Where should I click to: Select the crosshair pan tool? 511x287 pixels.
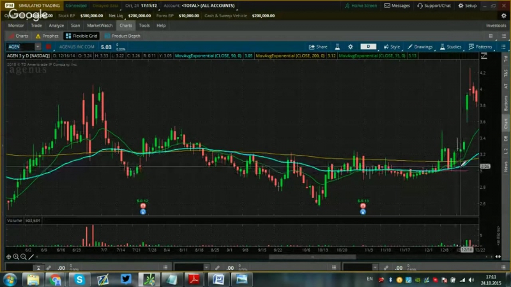9,257
